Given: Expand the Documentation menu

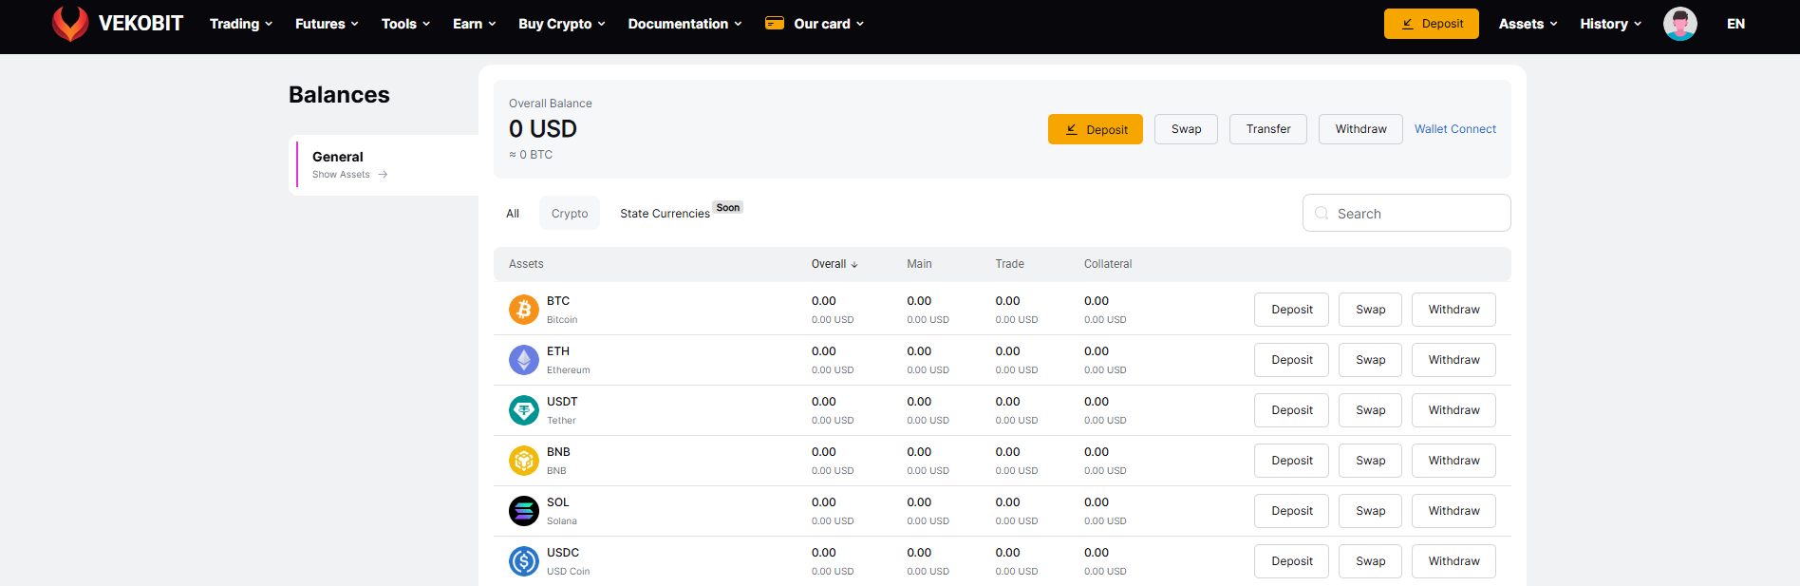Looking at the screenshot, I should click(x=684, y=24).
